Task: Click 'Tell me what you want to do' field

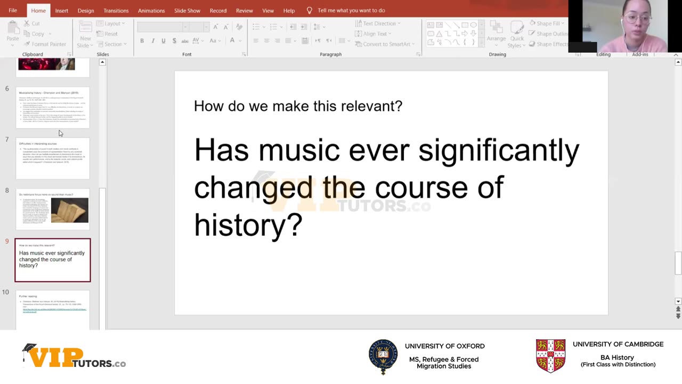Action: (x=351, y=10)
